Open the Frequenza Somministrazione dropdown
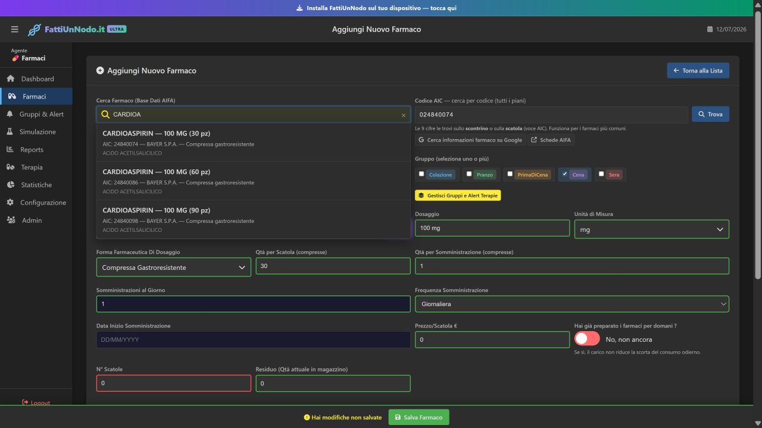 [x=571, y=304]
